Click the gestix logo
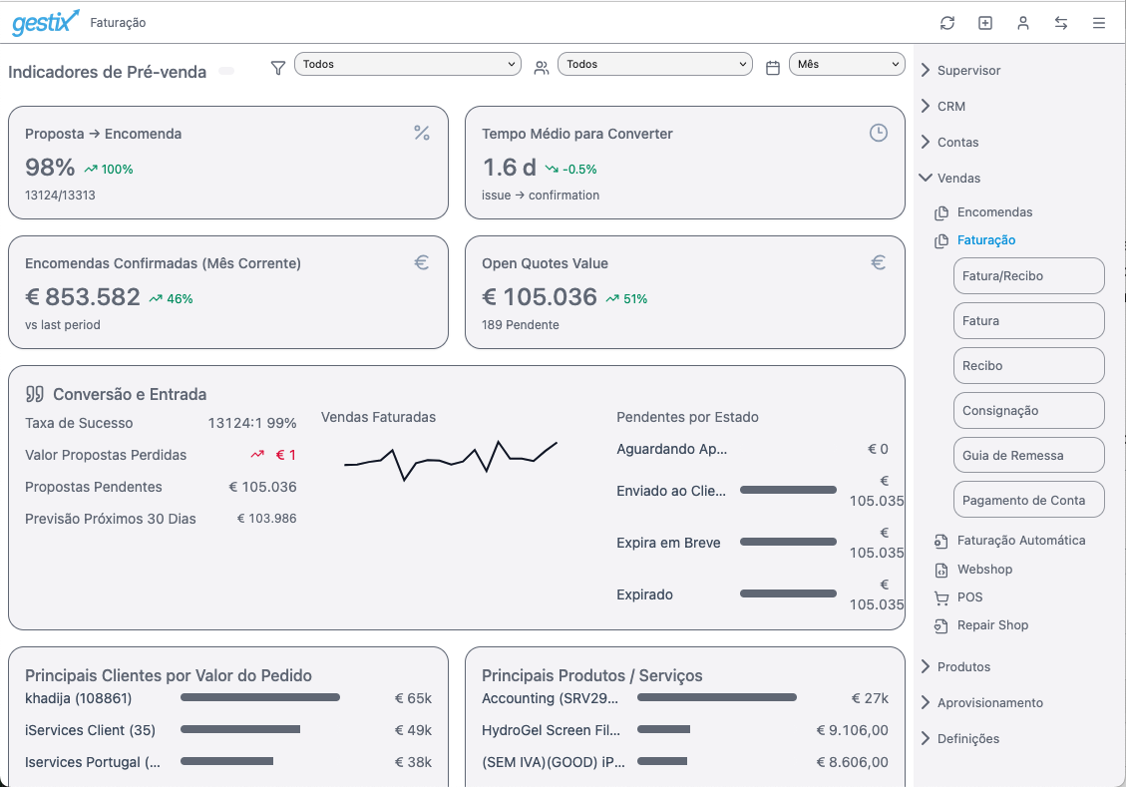The width and height of the screenshot is (1126, 787). [45, 22]
